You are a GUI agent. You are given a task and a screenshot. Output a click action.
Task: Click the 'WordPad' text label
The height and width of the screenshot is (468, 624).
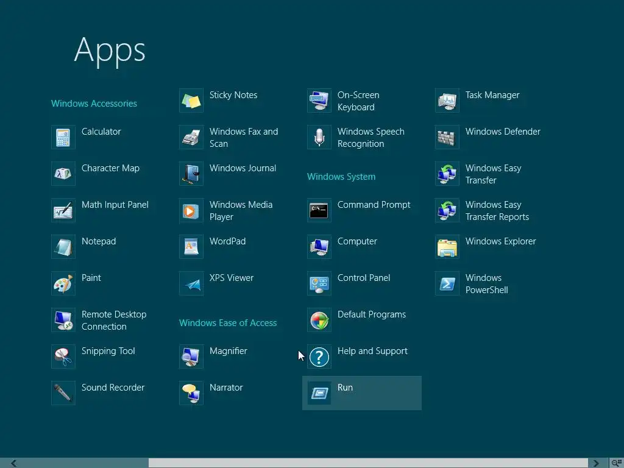click(228, 241)
